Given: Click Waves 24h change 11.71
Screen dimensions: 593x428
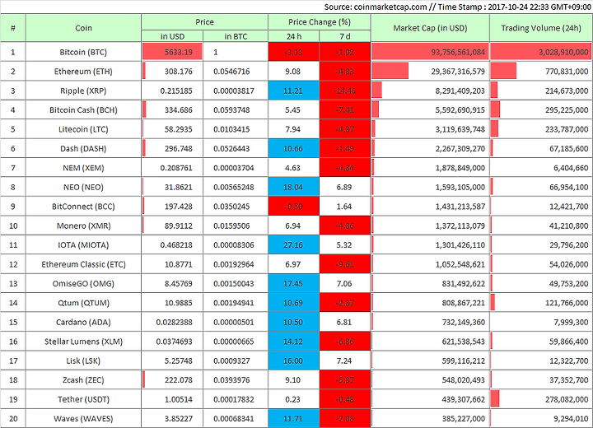Looking at the screenshot, I should coord(294,419).
